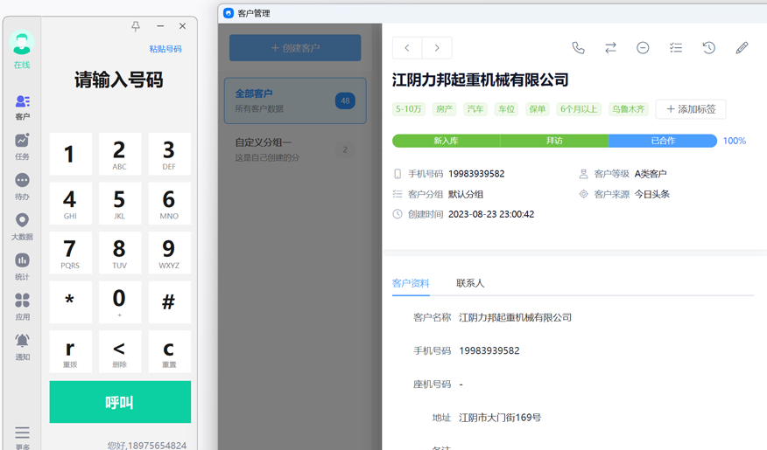Dial digit 4 GHI on keypad

point(70,203)
